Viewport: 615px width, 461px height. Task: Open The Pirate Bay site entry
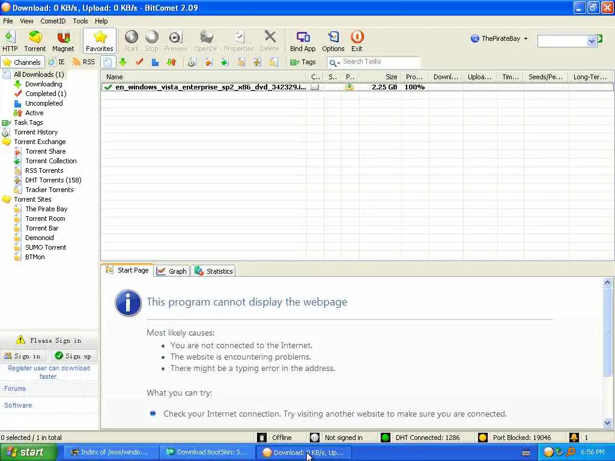[46, 209]
